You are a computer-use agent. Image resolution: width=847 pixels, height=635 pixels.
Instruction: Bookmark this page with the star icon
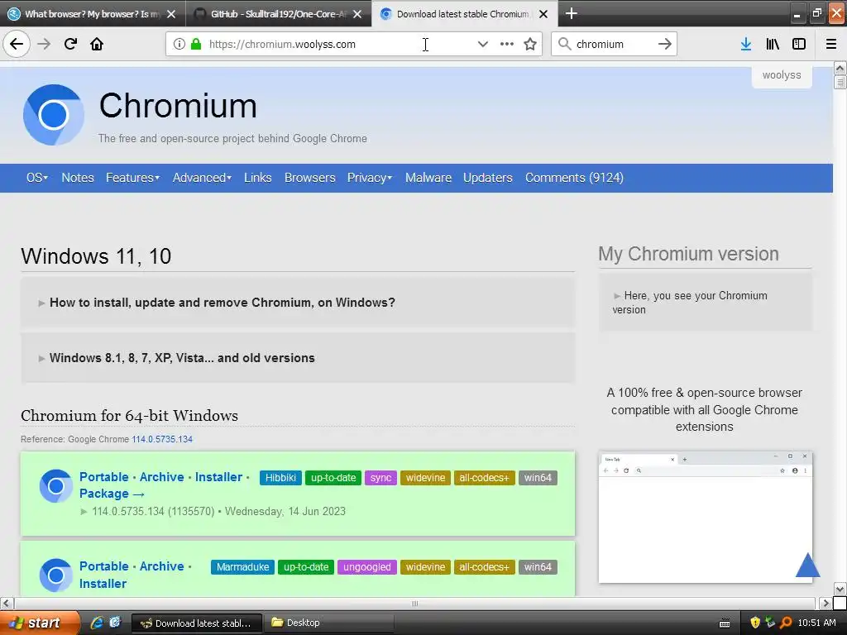point(530,44)
